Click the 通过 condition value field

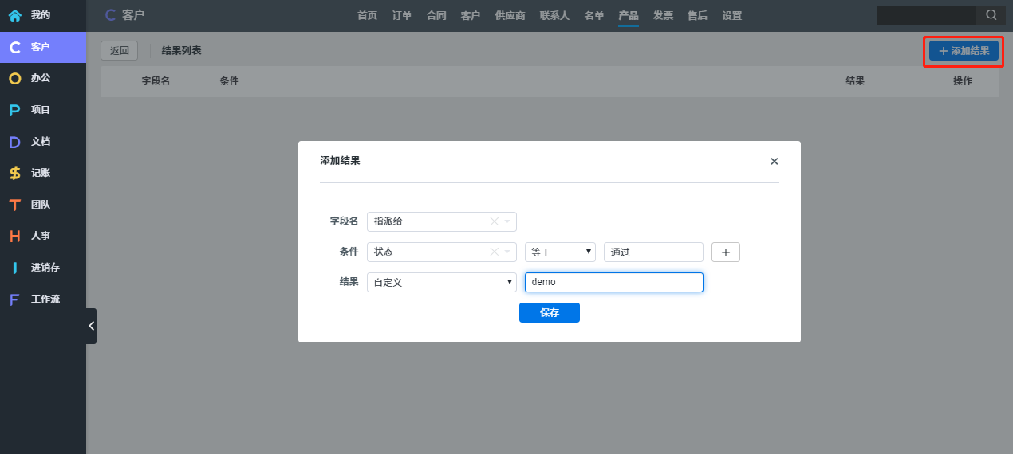652,252
